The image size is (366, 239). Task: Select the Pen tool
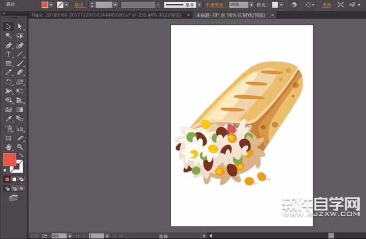(x=8, y=45)
